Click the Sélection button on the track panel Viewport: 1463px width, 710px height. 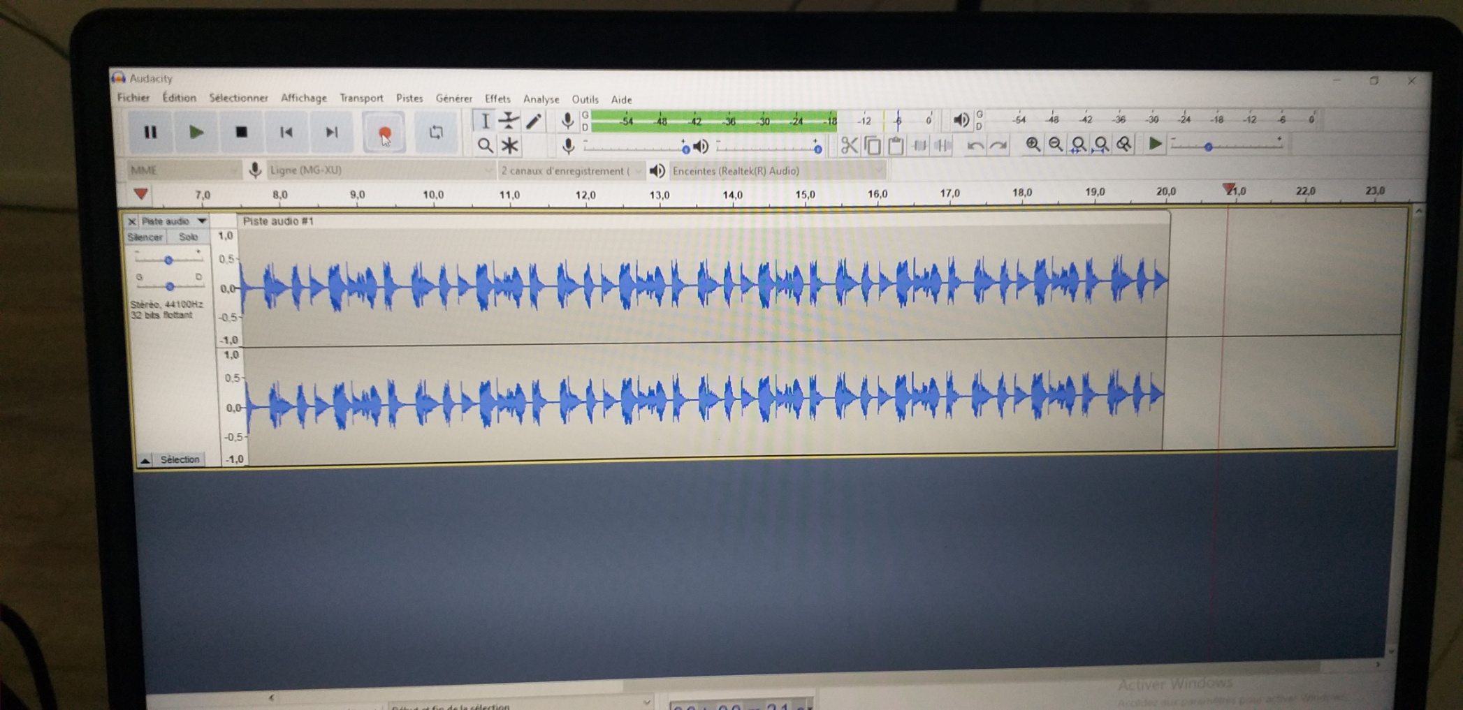(x=180, y=459)
